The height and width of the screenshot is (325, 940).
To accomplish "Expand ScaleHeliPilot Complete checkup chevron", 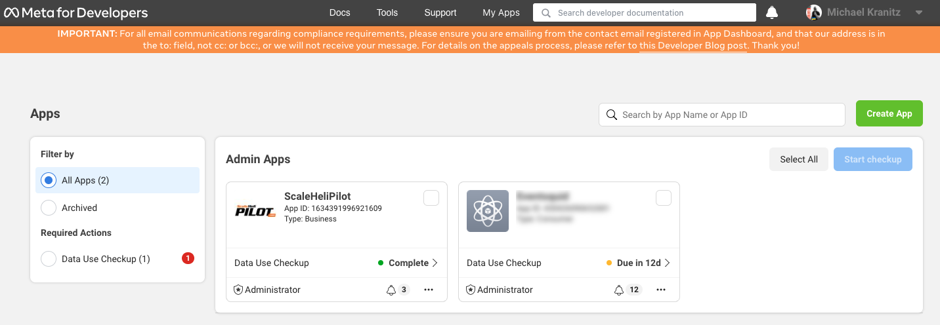I will pyautogui.click(x=435, y=263).
